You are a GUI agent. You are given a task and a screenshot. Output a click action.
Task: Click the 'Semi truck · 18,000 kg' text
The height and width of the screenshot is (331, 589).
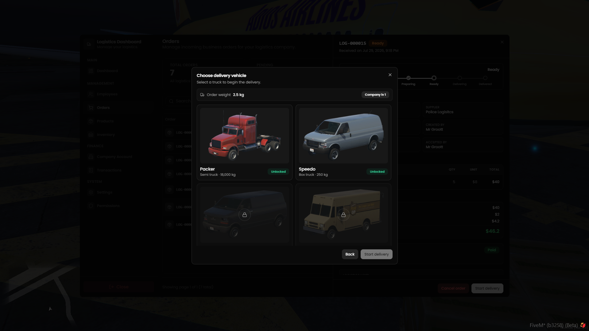[x=218, y=175]
